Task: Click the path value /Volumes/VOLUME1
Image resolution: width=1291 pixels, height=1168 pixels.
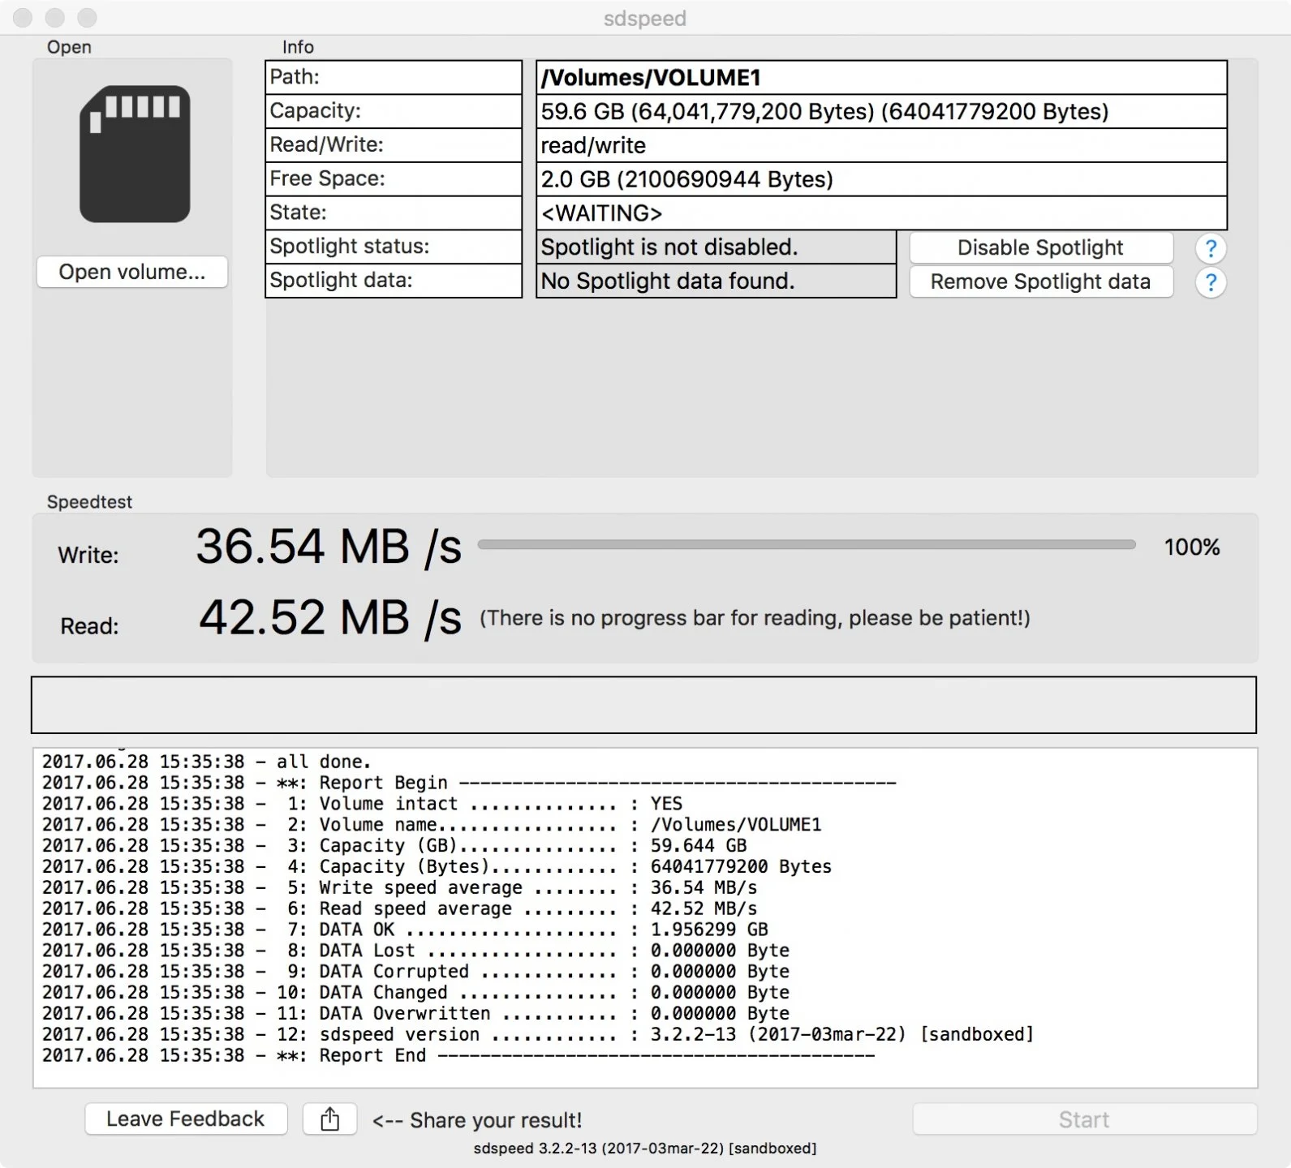Action: (x=881, y=78)
